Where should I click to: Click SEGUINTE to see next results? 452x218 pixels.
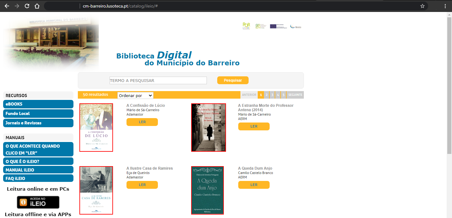[x=295, y=95]
